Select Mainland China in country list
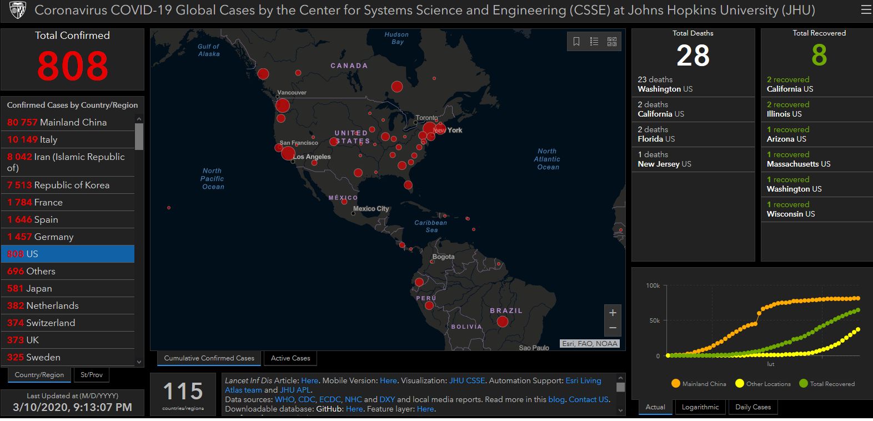The height and width of the screenshot is (421, 873). point(68,122)
